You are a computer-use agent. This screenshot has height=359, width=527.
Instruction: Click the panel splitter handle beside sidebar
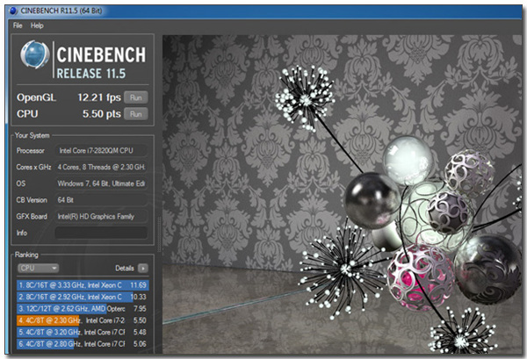point(159,234)
